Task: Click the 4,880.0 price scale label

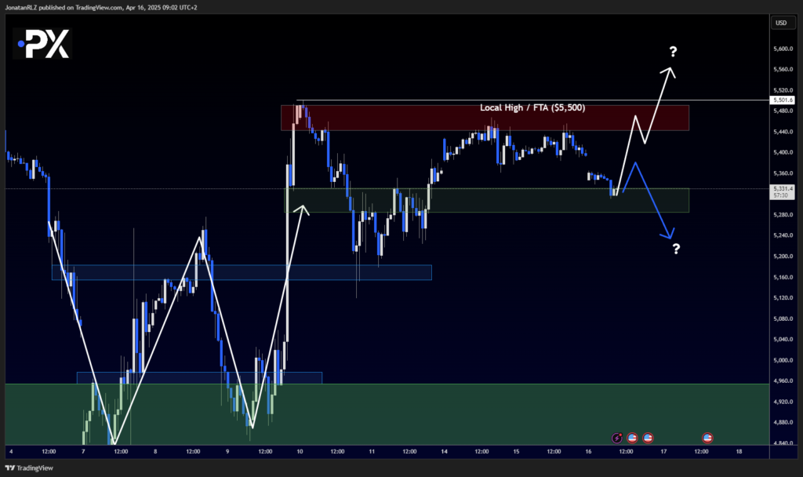Action: pyautogui.click(x=783, y=423)
